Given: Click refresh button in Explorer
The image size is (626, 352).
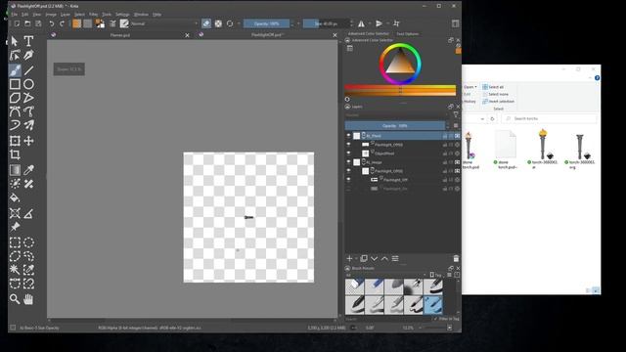Looking at the screenshot, I should click(x=492, y=119).
